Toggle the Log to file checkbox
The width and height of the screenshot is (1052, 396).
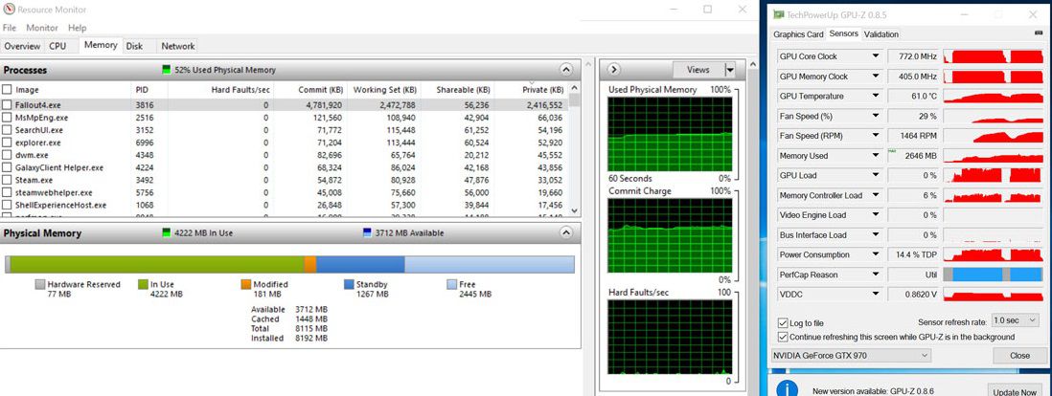tap(783, 323)
